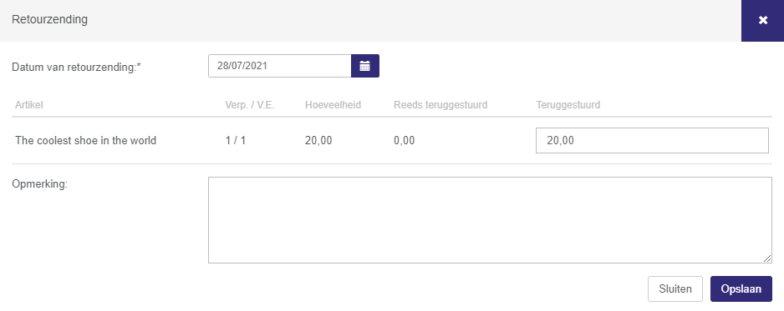The height and width of the screenshot is (311, 784).
Task: Click the Retourzending dialog title
Action: (x=49, y=19)
